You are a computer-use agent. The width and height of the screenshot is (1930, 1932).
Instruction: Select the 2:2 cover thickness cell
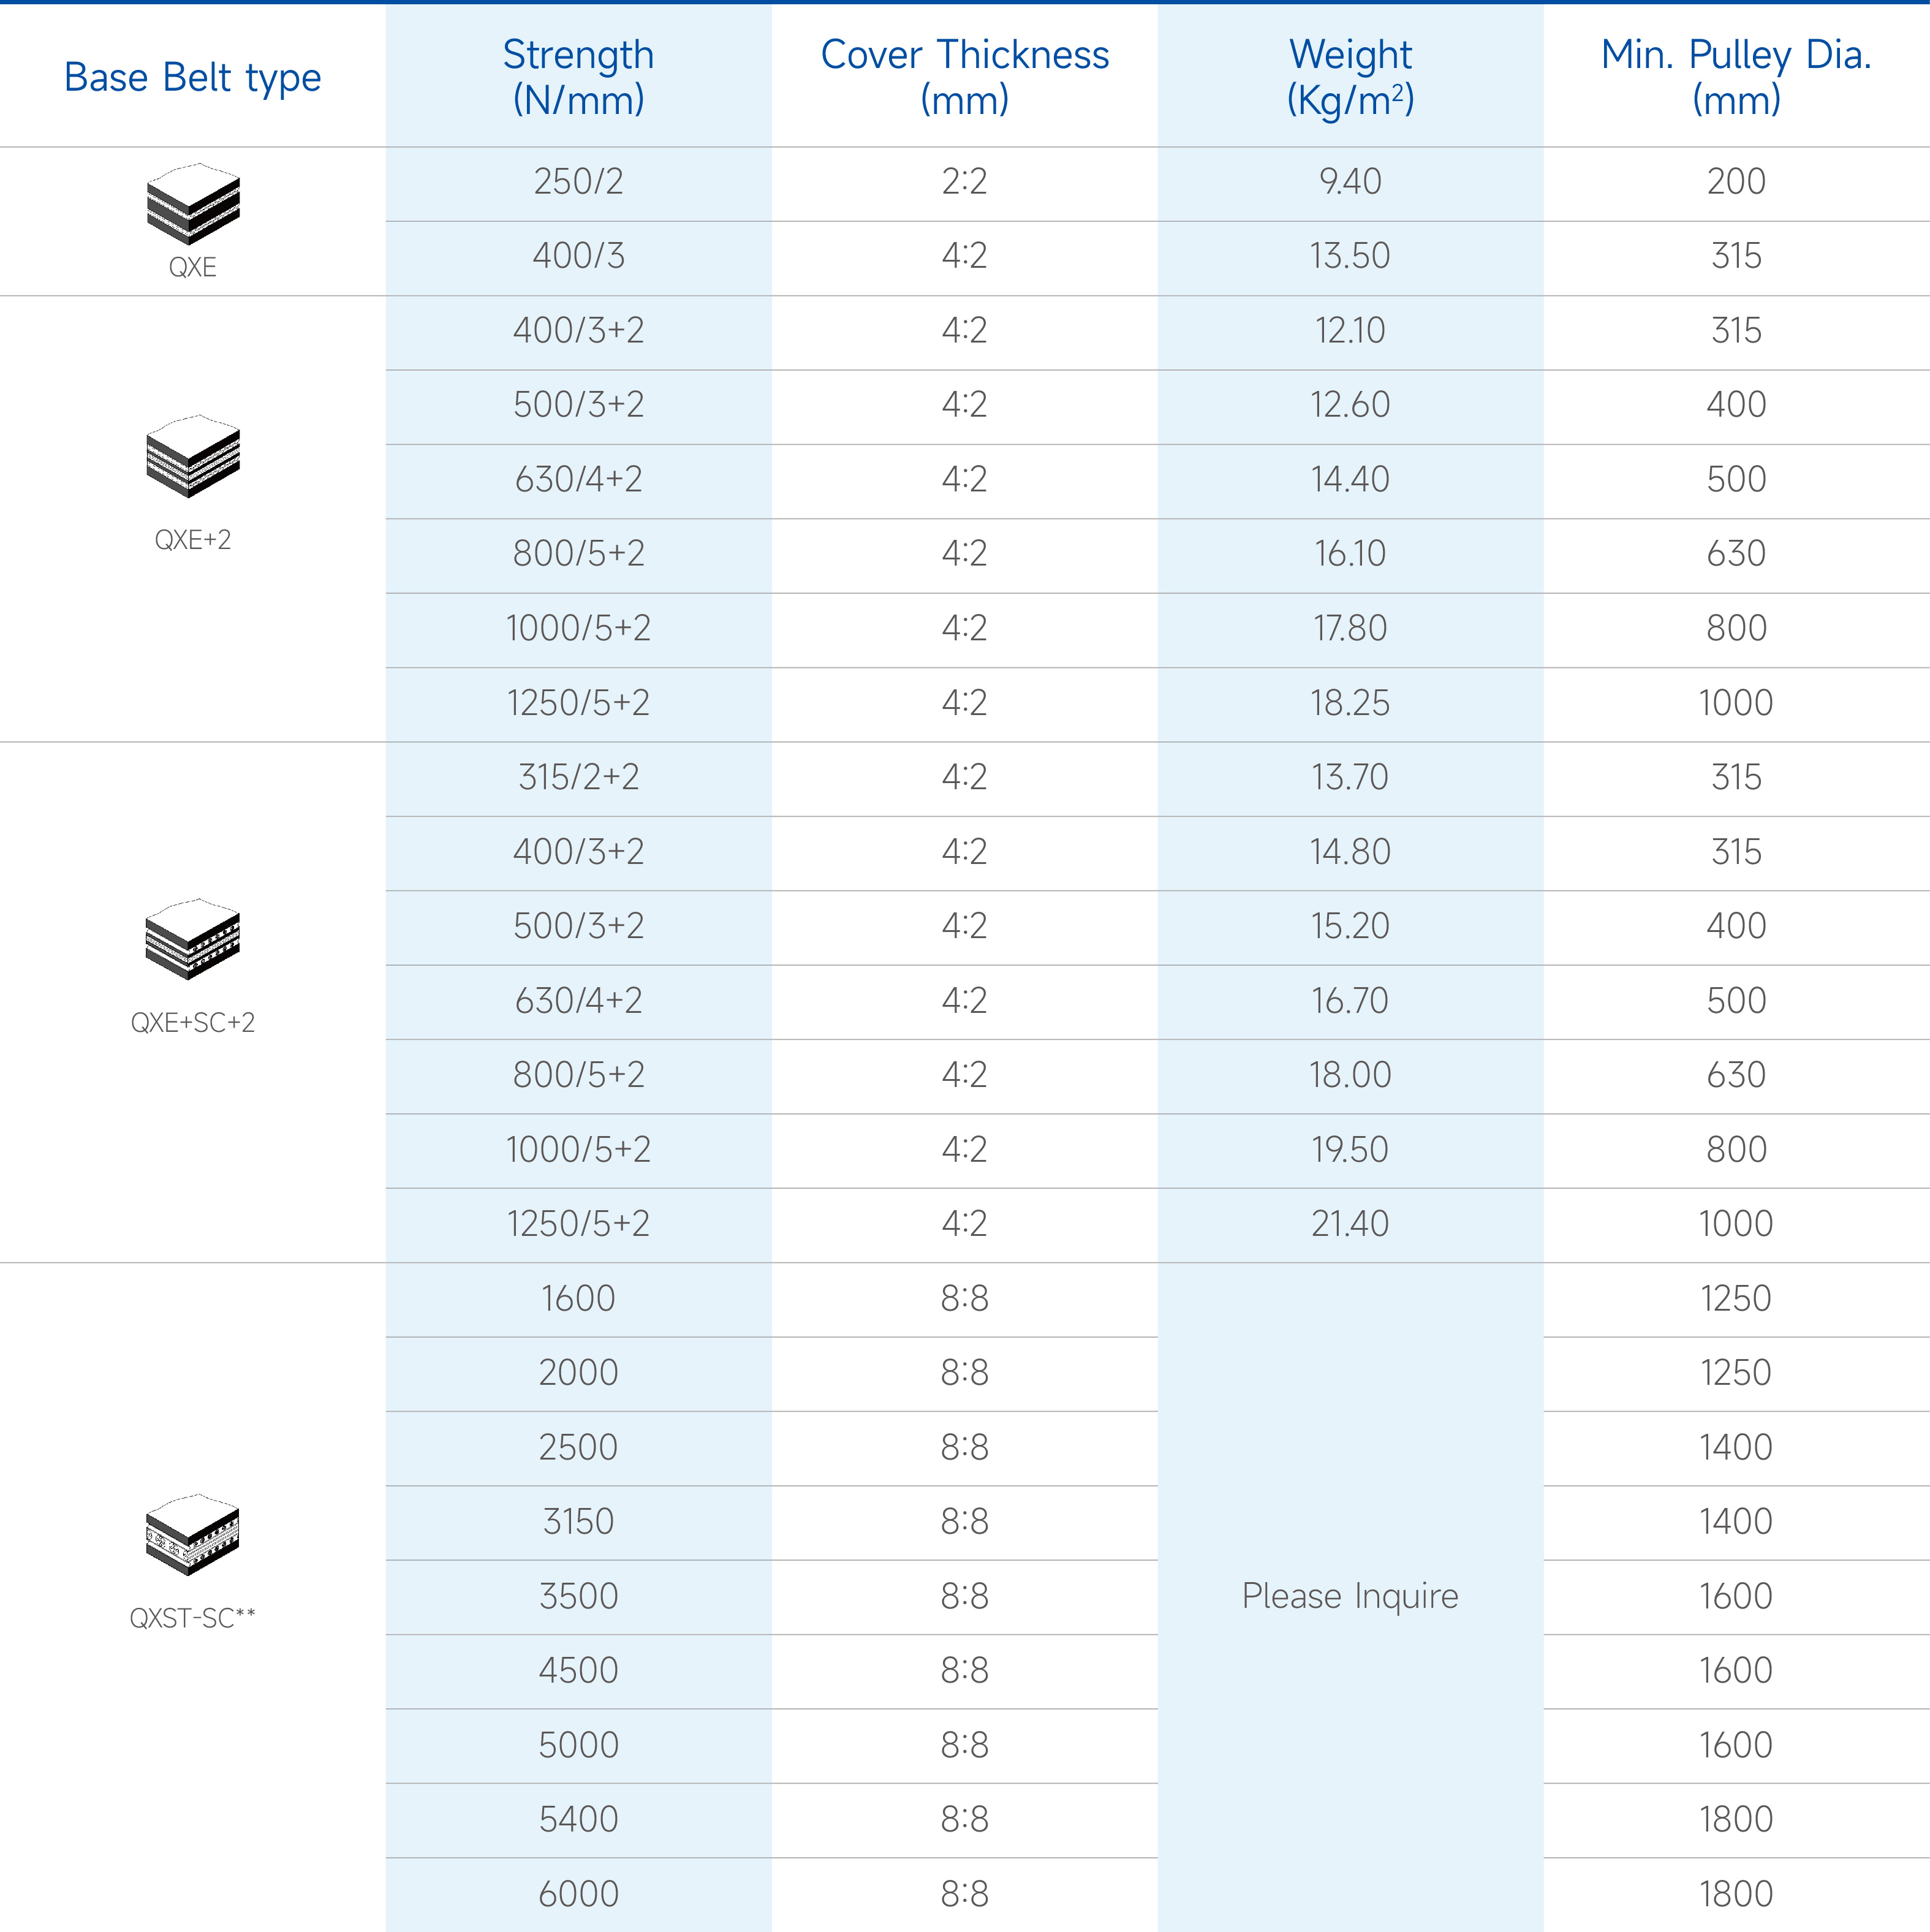[964, 182]
